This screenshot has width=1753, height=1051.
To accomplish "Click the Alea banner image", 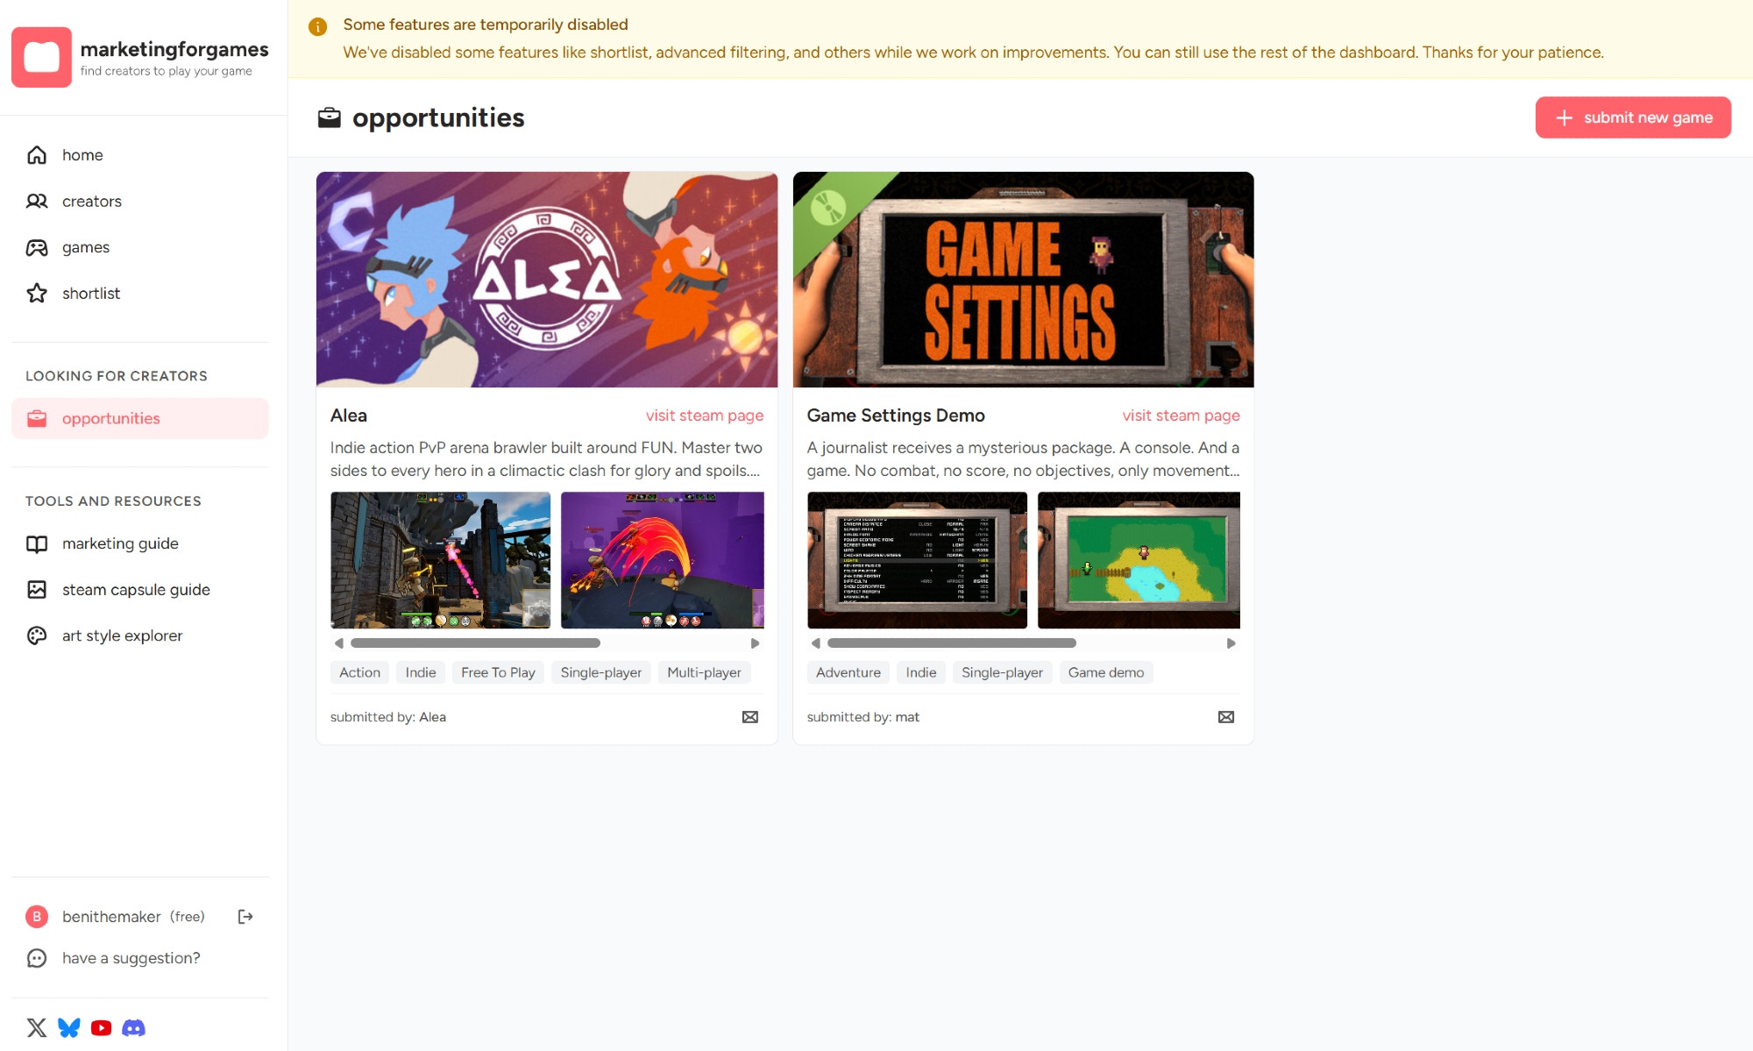I will pos(546,280).
